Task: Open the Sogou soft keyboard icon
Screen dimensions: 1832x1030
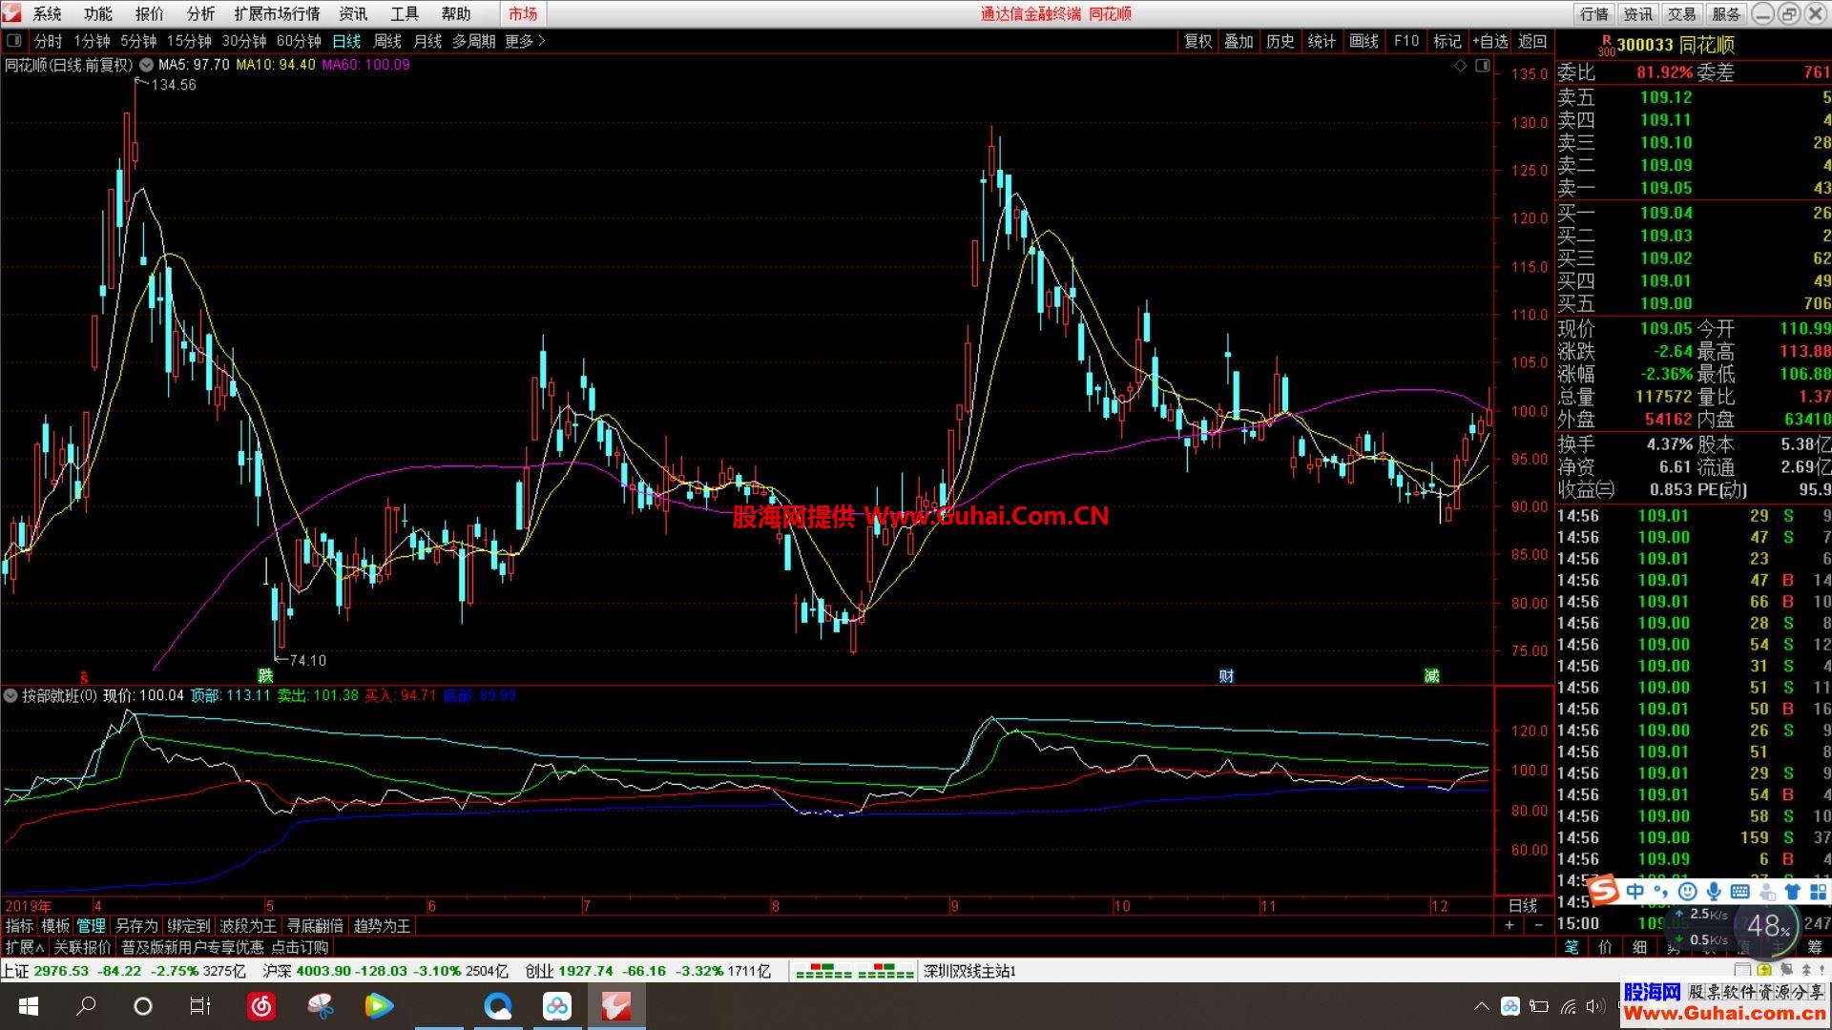Action: [1739, 892]
